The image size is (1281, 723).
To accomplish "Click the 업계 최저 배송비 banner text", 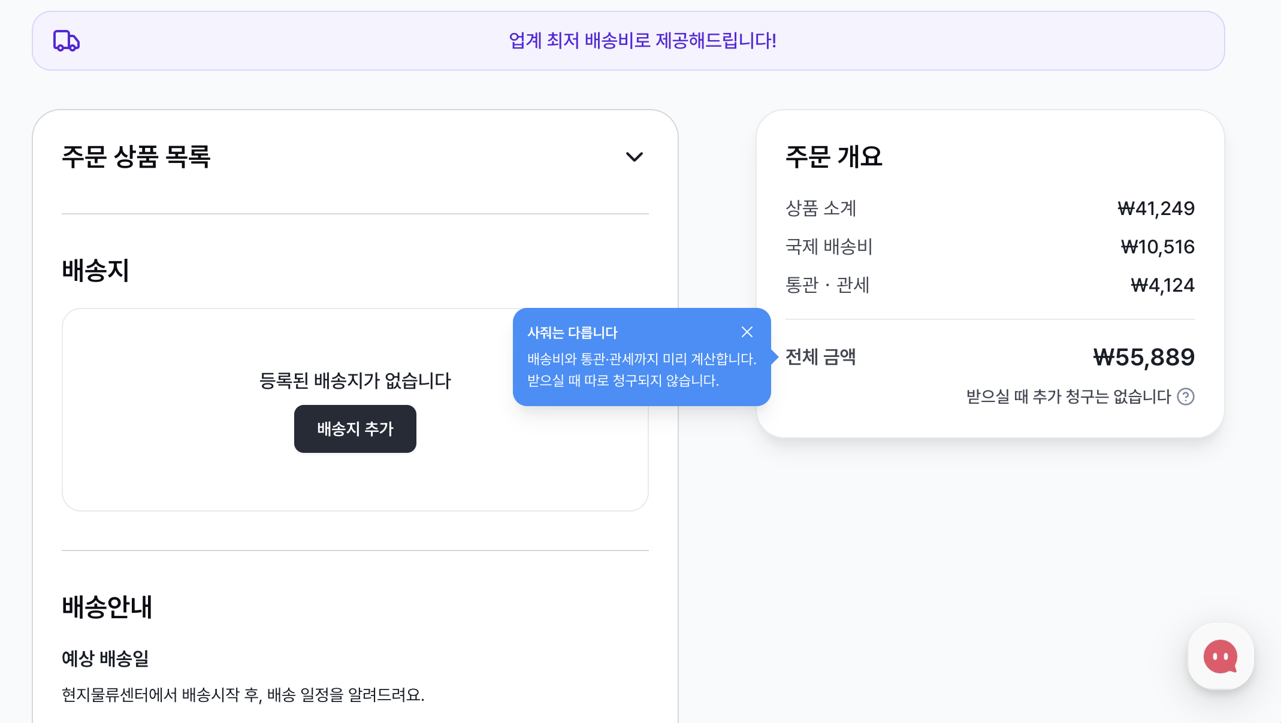I will tap(642, 41).
